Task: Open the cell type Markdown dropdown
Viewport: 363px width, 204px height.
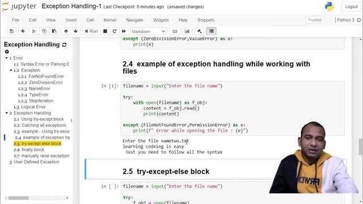Action: coord(148,31)
